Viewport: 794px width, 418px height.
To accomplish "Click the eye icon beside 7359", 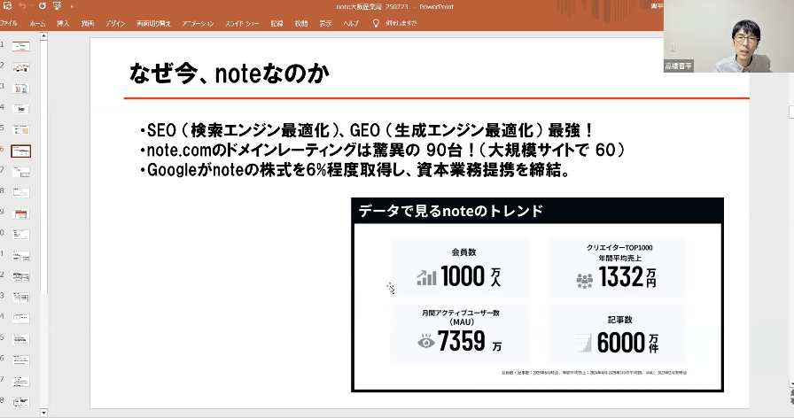I will 426,342.
